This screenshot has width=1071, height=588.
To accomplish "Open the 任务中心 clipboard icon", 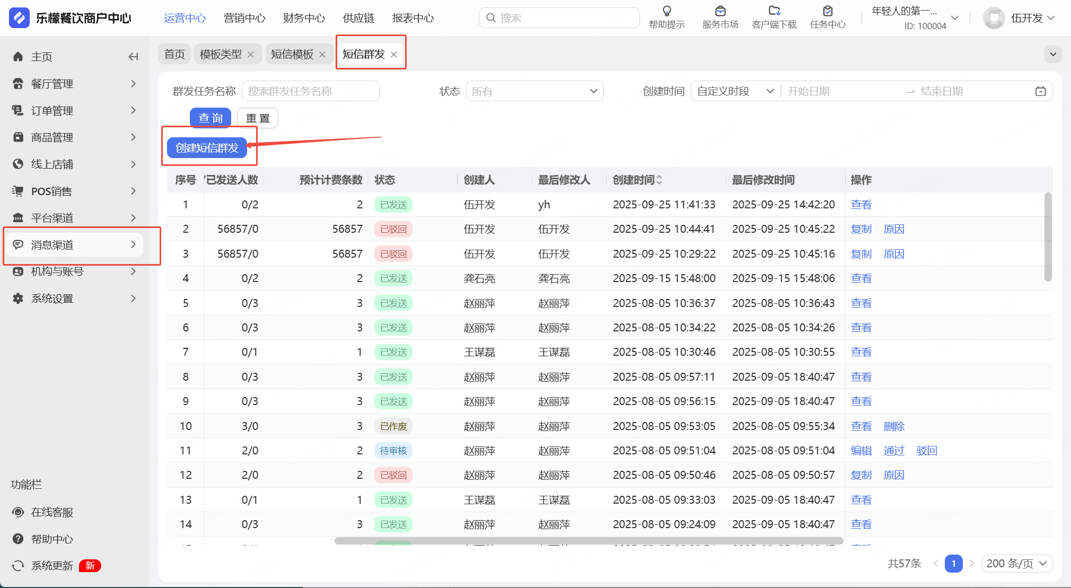I will click(828, 11).
